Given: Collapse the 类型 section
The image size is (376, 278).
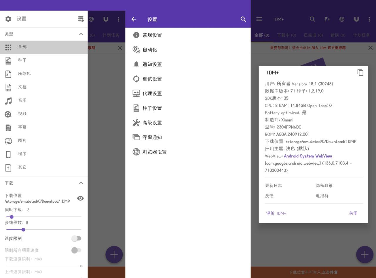Looking at the screenshot, I should [81, 34].
